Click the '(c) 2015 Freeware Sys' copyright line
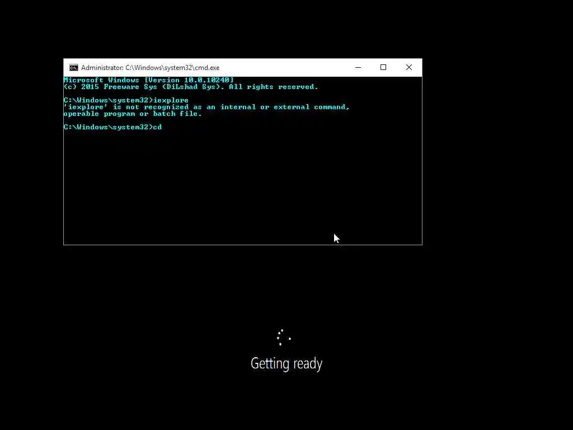This screenshot has height=430, width=573. pos(191,87)
